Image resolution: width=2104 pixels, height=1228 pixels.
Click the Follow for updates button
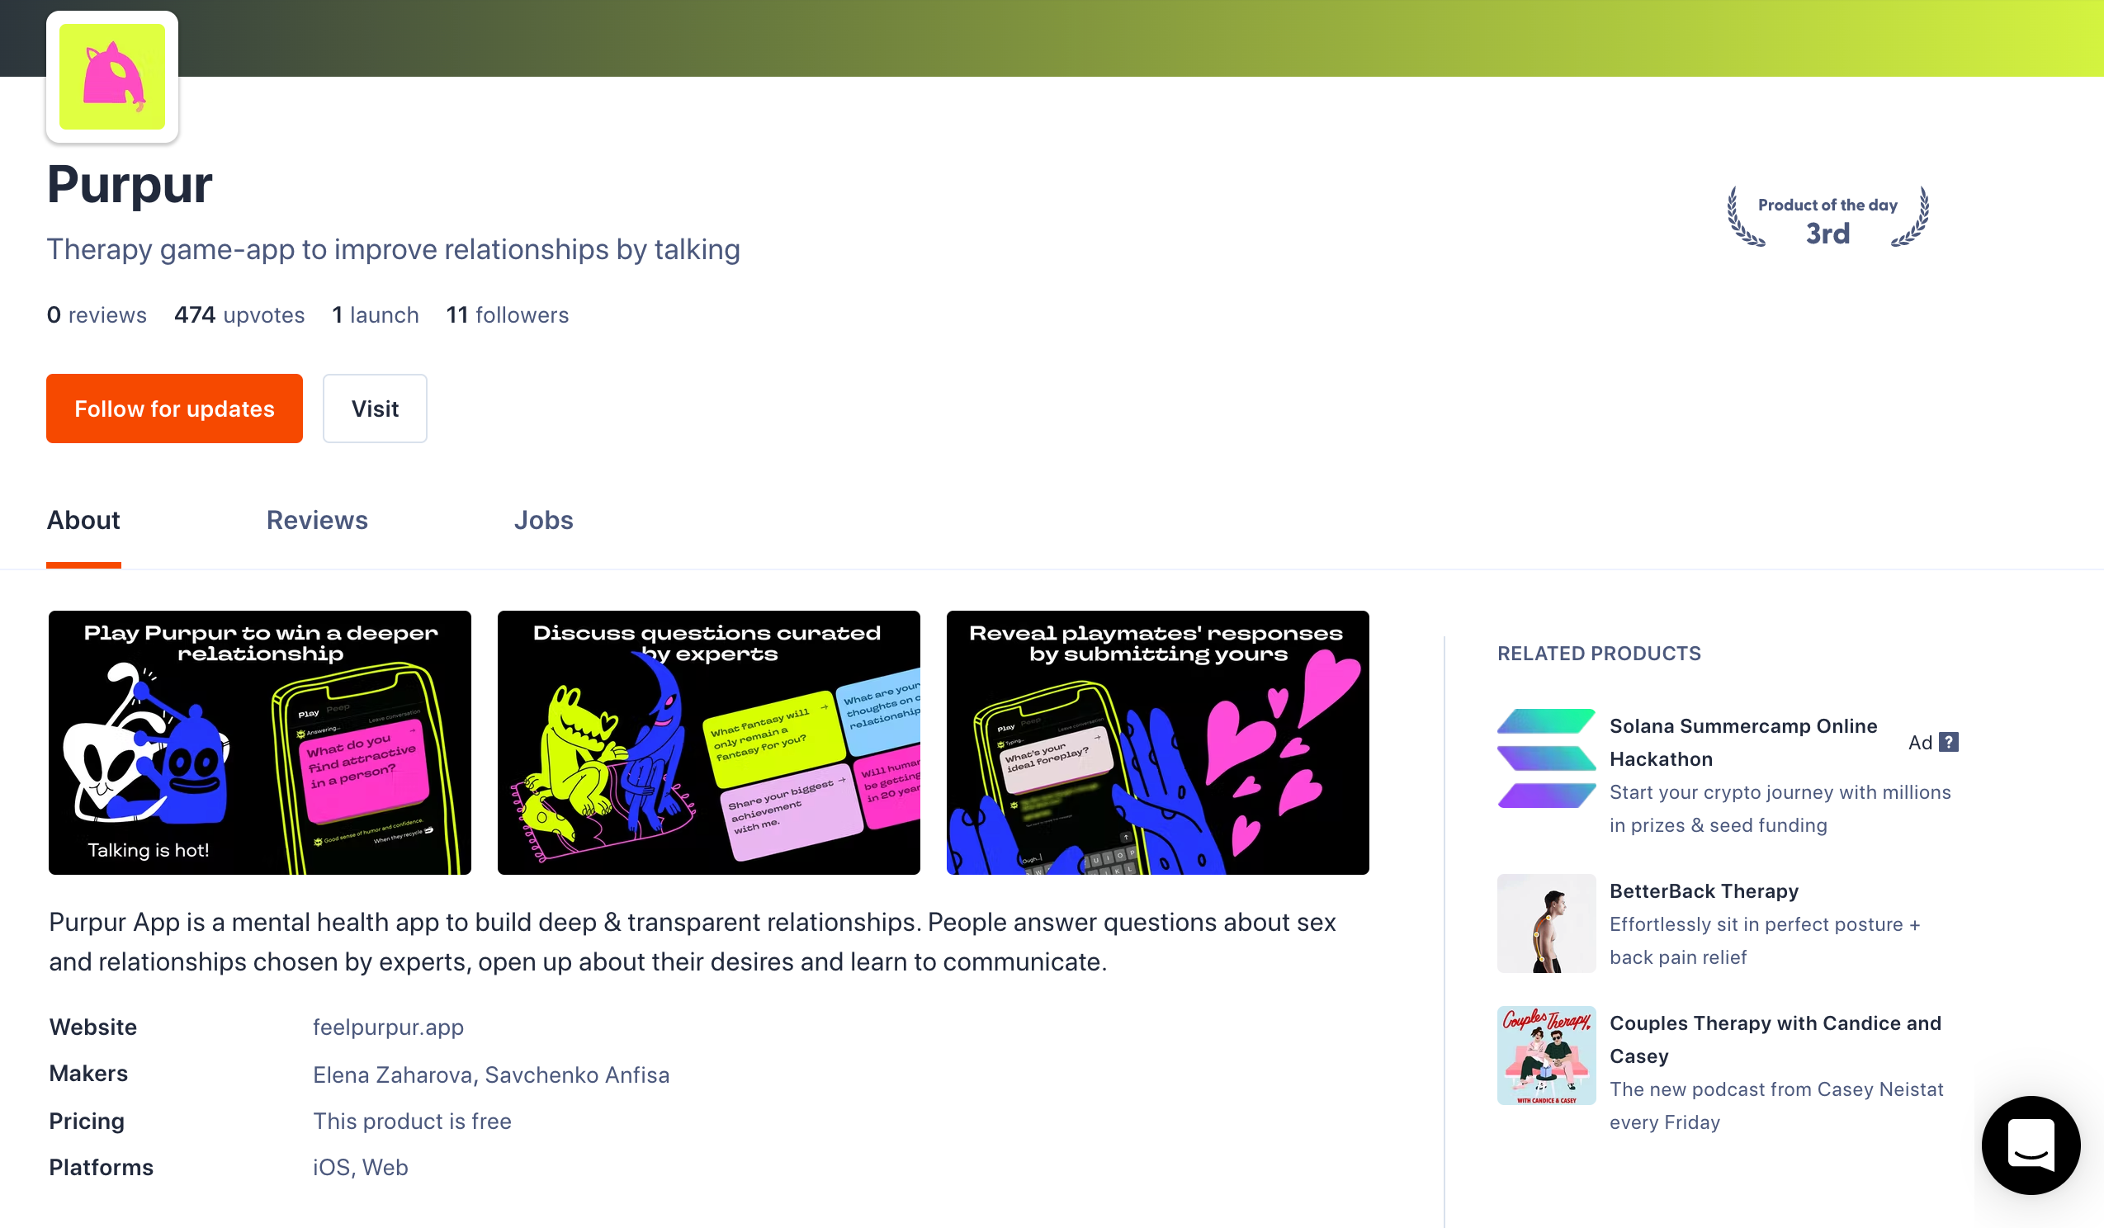pyautogui.click(x=173, y=408)
